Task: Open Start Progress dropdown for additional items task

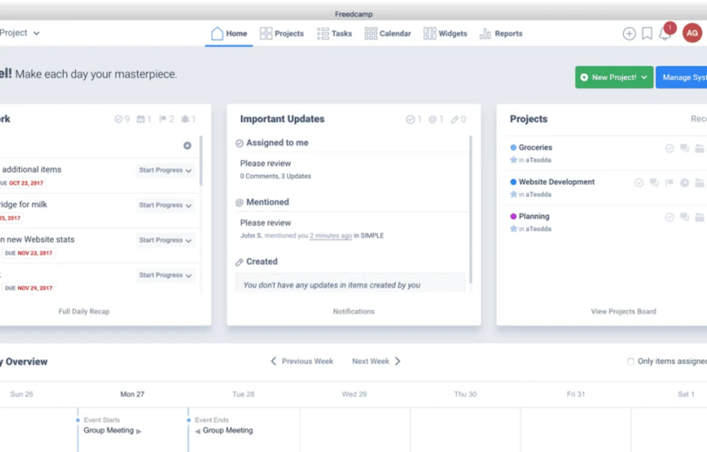Action: (x=165, y=170)
